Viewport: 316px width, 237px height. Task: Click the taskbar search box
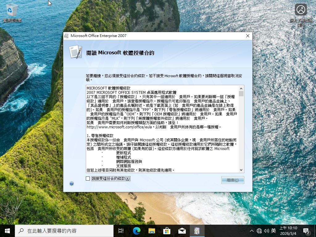[x=64, y=231]
